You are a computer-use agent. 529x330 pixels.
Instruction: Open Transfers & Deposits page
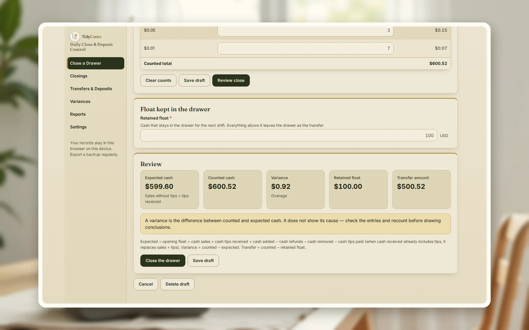click(96, 89)
